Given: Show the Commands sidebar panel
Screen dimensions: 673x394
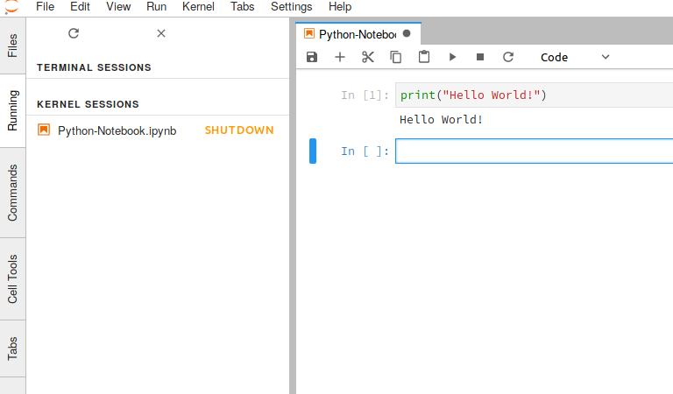Looking at the screenshot, I should (x=13, y=193).
